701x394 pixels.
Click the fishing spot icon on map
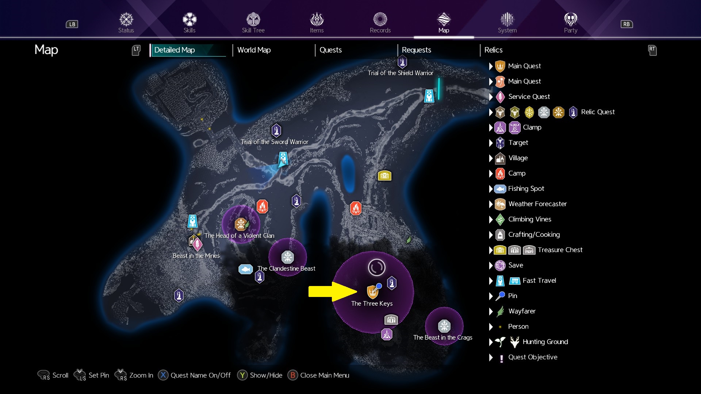(x=246, y=269)
